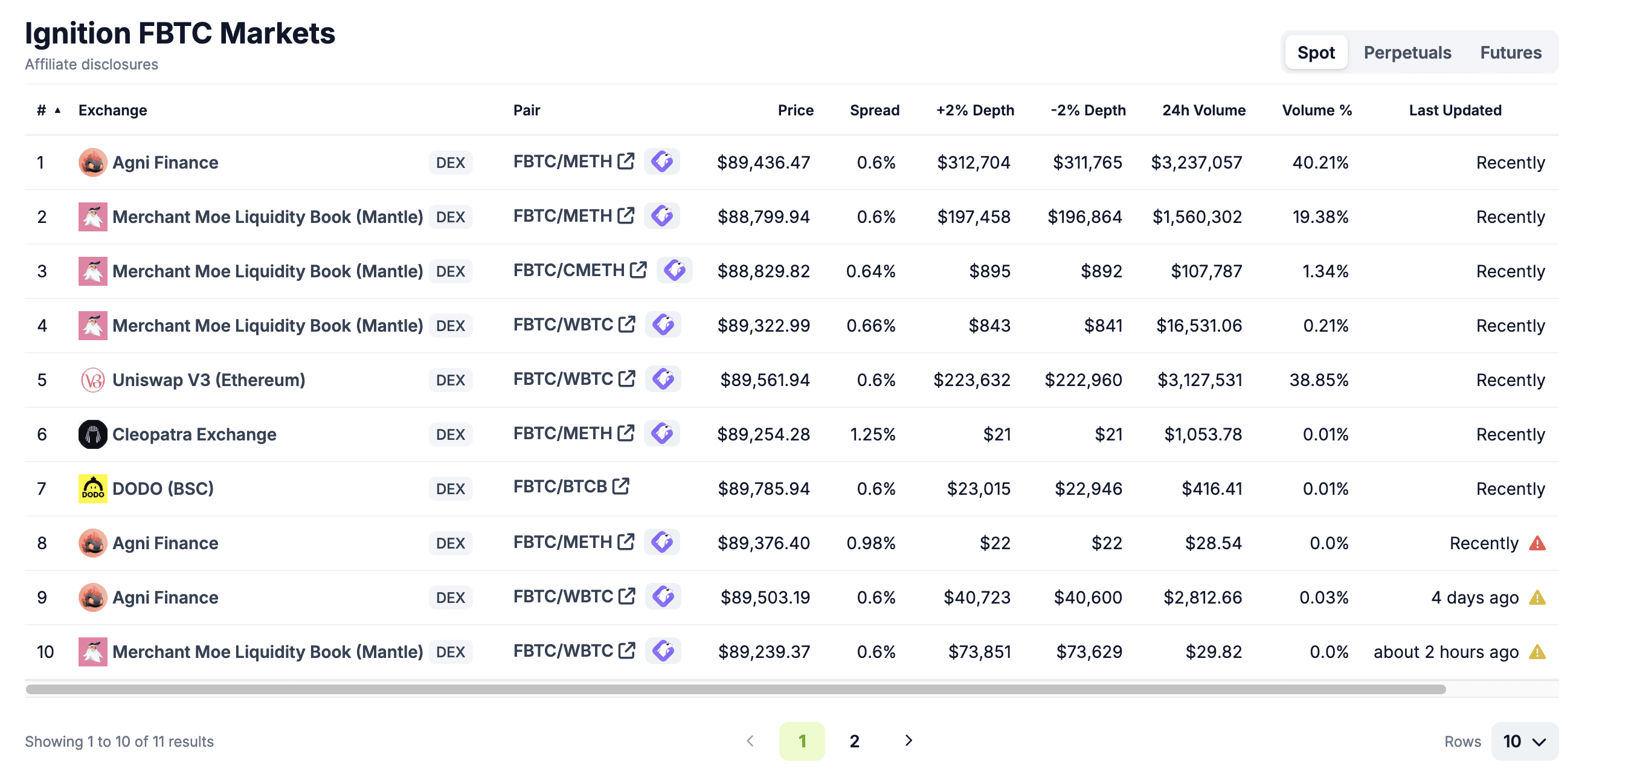Switch to the Futures tab
Image resolution: width=1637 pixels, height=783 pixels.
(1511, 53)
